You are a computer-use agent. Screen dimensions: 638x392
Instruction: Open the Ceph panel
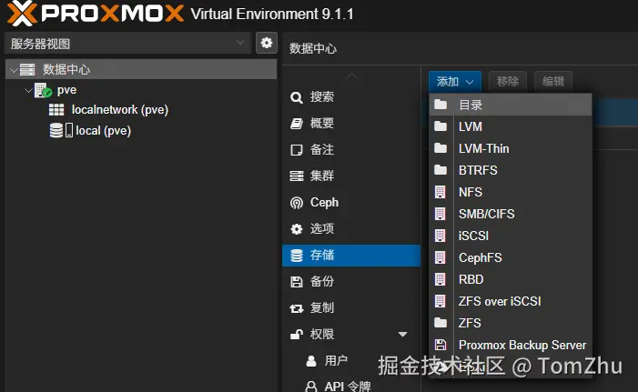(x=351, y=203)
